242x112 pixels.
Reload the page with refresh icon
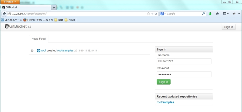156,14
